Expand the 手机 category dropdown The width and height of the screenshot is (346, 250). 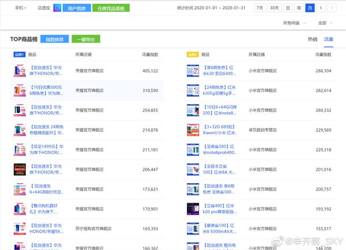click(21, 8)
